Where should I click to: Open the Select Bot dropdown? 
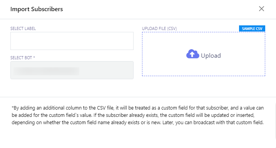[72, 70]
